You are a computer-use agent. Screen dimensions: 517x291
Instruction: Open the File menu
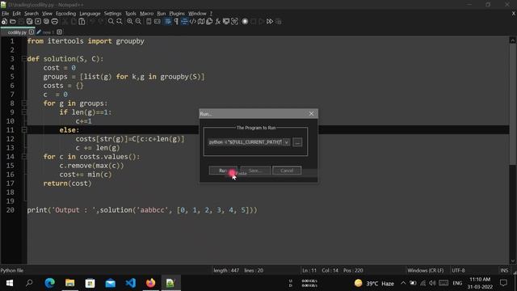point(6,14)
